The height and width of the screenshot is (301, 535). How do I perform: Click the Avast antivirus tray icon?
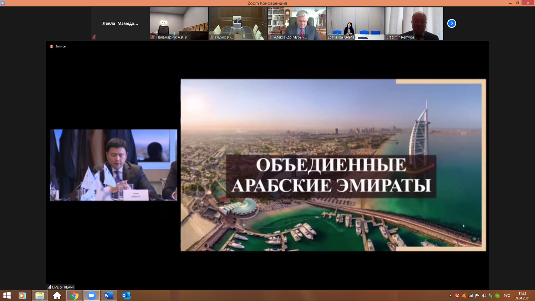pyautogui.click(x=464, y=296)
